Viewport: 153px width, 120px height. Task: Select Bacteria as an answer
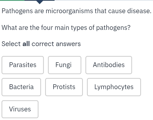(x=21, y=87)
